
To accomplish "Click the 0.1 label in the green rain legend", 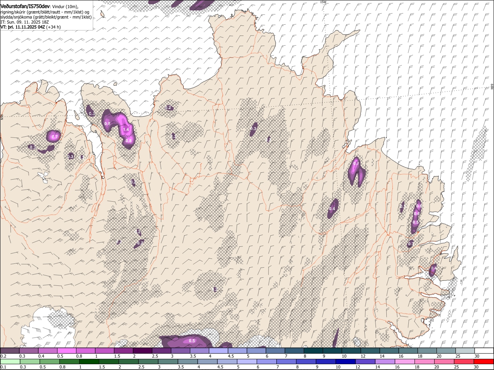I will click(x=3, y=367).
